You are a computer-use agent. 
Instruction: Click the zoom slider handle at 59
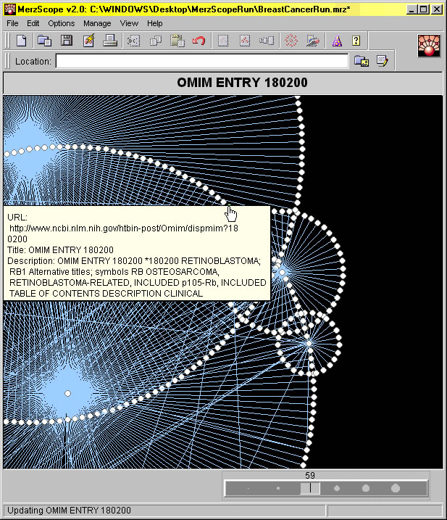click(x=310, y=488)
